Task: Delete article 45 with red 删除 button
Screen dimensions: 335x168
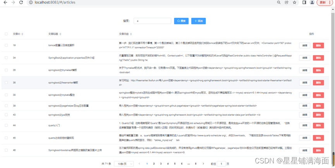Action: pyautogui.click(x=318, y=138)
